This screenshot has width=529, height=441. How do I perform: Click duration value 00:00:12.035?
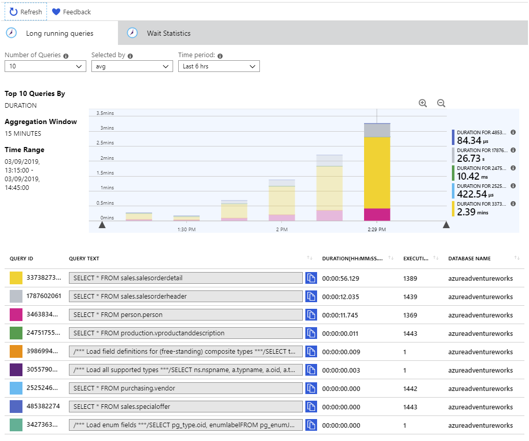click(x=341, y=297)
